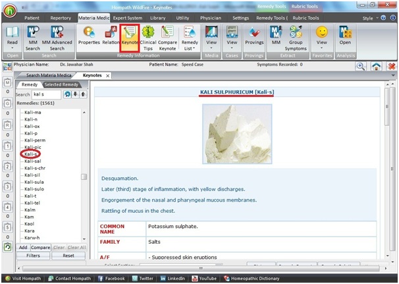Open remedy Relation tool
This screenshot has width=399, height=284.
111,36
